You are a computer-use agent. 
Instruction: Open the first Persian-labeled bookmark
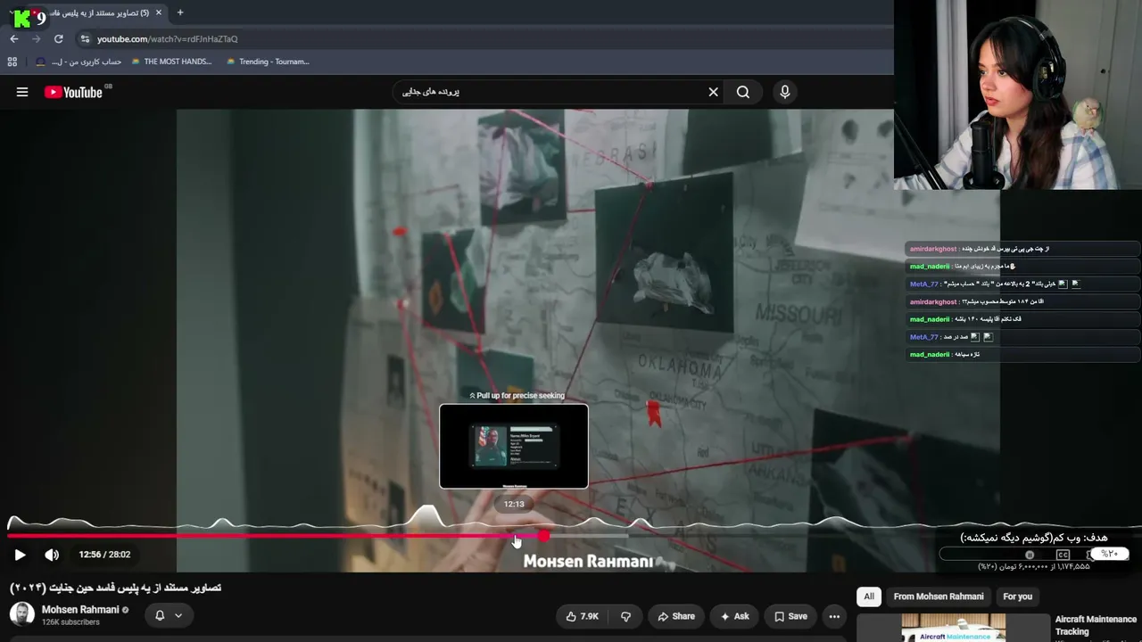(x=79, y=62)
